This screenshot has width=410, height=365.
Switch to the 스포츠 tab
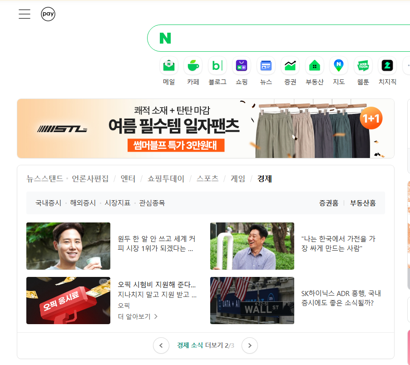click(207, 178)
